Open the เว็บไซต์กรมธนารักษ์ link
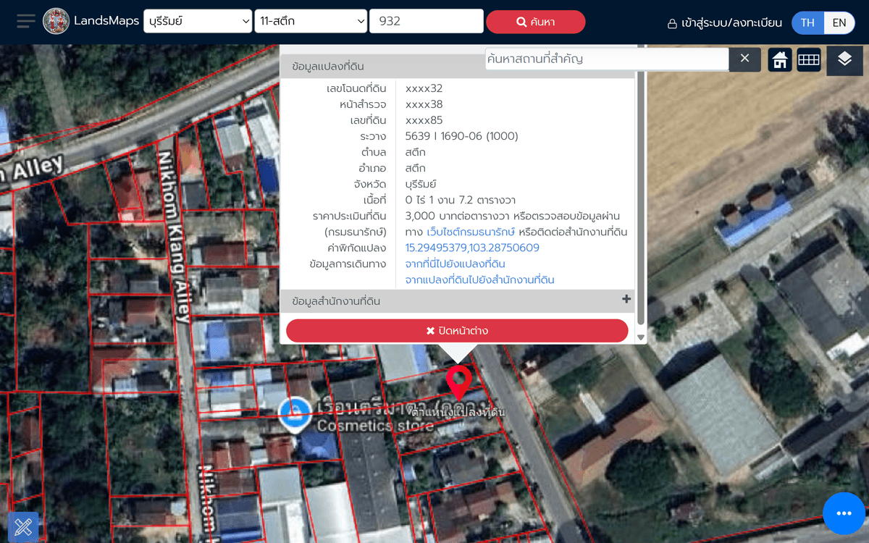 pos(471,232)
